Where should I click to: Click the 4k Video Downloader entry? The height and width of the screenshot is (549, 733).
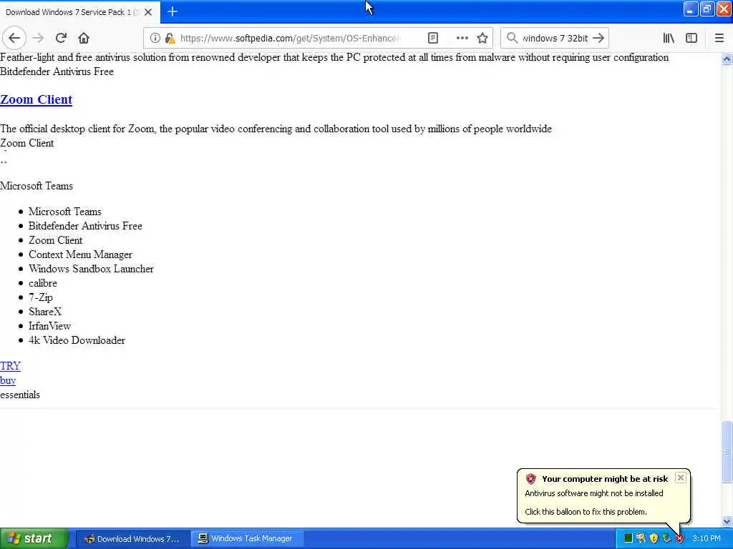click(x=77, y=340)
